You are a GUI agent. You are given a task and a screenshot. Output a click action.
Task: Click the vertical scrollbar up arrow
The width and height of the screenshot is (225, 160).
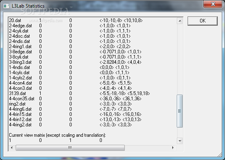coord(180,21)
